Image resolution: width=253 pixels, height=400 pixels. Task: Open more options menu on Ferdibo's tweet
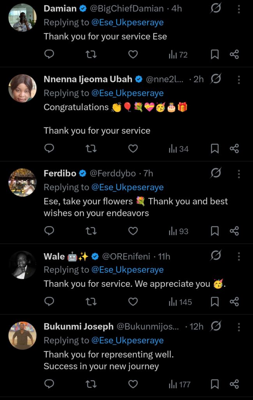pos(239,173)
